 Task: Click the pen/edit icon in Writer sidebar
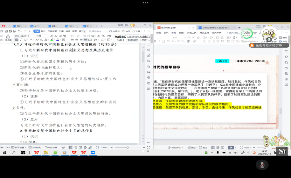coord(149,56)
